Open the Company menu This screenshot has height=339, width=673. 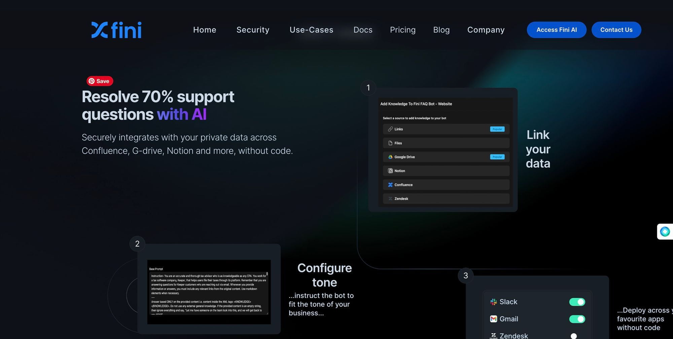click(486, 30)
